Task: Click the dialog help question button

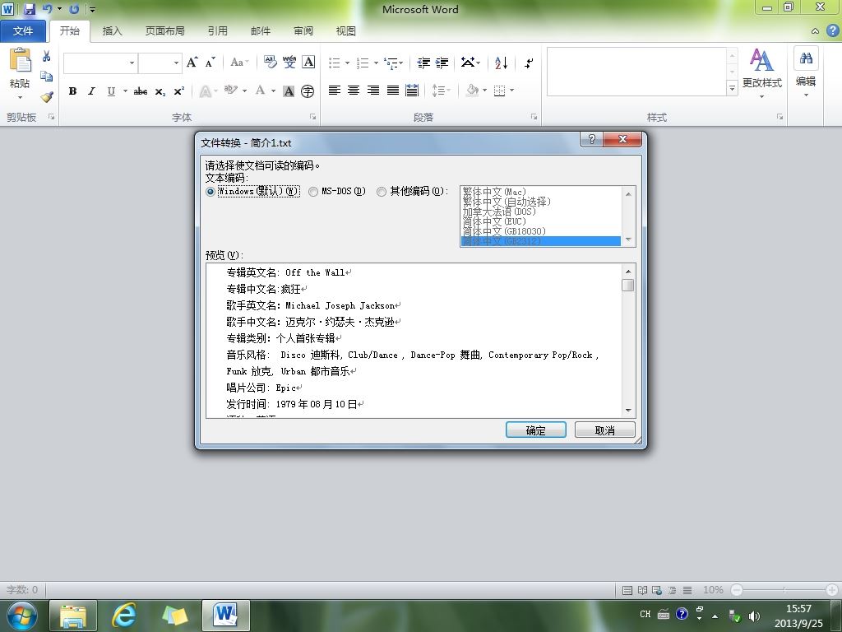Action: [592, 139]
